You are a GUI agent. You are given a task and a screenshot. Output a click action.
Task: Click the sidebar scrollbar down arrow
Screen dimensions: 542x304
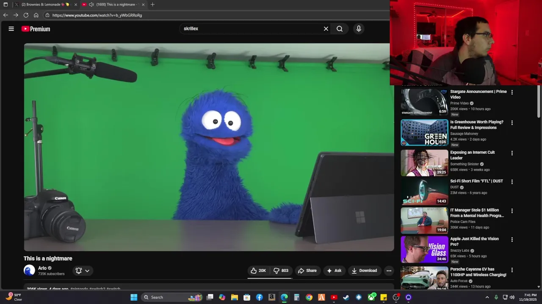539,287
